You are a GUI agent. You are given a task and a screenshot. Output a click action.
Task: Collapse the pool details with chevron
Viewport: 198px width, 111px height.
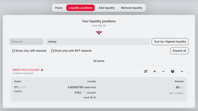182,71
